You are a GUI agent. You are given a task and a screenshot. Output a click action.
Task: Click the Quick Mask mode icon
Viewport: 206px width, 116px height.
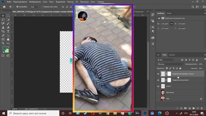(x=3, y=56)
